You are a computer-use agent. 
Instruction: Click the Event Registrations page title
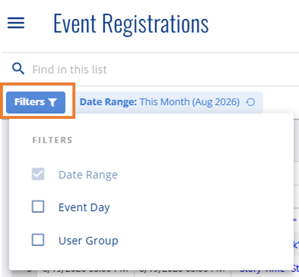tap(131, 24)
